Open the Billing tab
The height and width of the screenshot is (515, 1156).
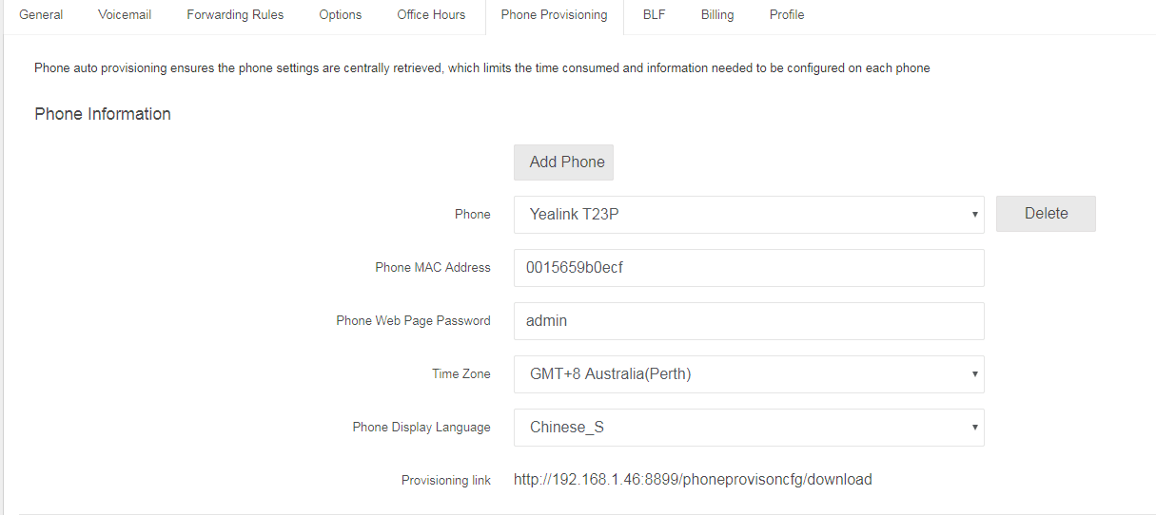717,15
